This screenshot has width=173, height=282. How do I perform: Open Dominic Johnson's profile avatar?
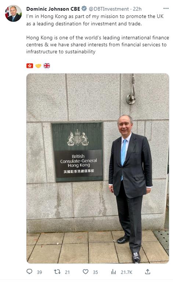(x=13, y=14)
